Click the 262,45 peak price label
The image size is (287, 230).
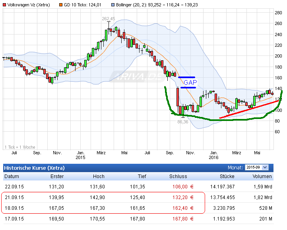pos(109,19)
